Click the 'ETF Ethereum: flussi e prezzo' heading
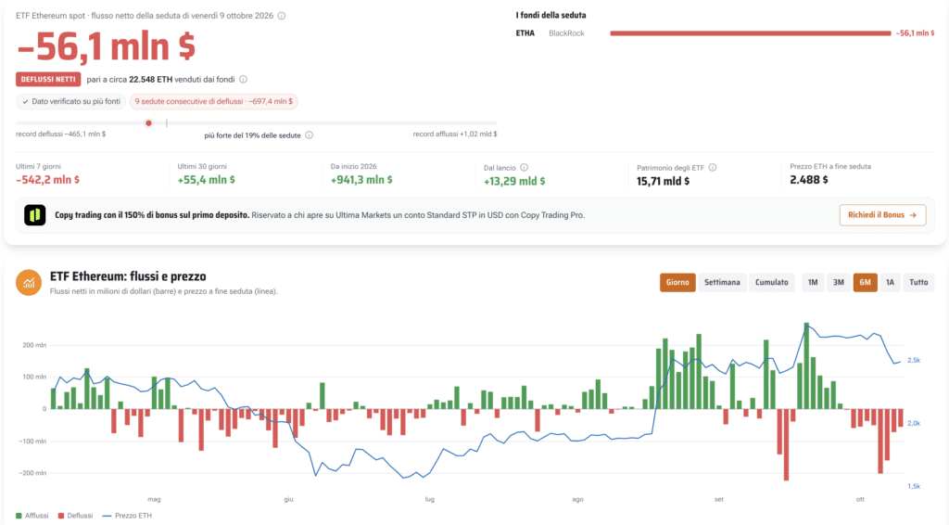This screenshot has width=949, height=525. pos(128,276)
